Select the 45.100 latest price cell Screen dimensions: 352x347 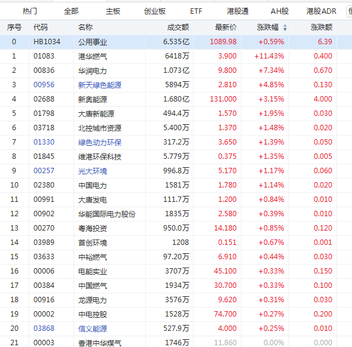pyautogui.click(x=225, y=271)
